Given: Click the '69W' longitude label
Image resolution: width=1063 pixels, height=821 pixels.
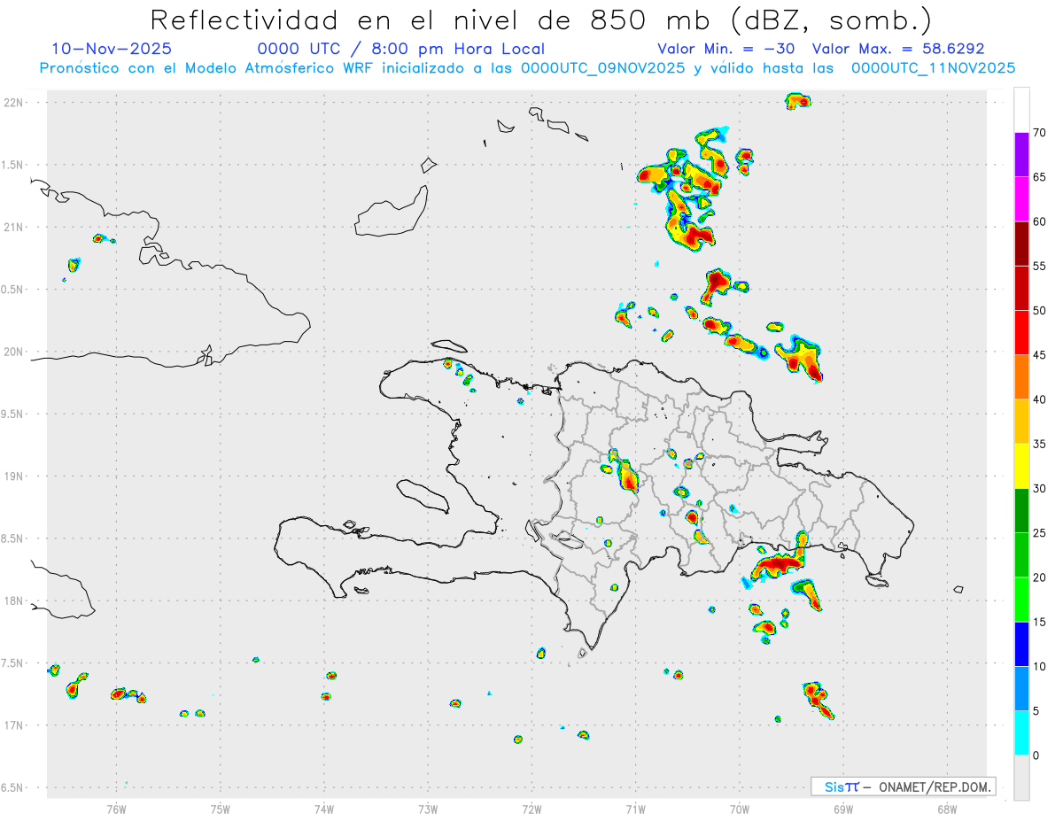Looking at the screenshot, I should pos(843,809).
